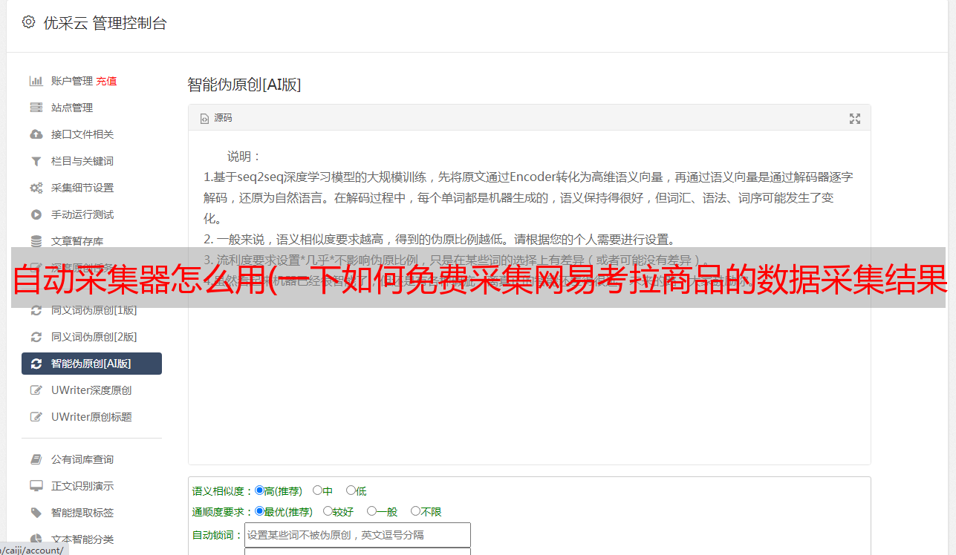
Task: Open 账户管理 bar chart icon
Action: click(36, 81)
